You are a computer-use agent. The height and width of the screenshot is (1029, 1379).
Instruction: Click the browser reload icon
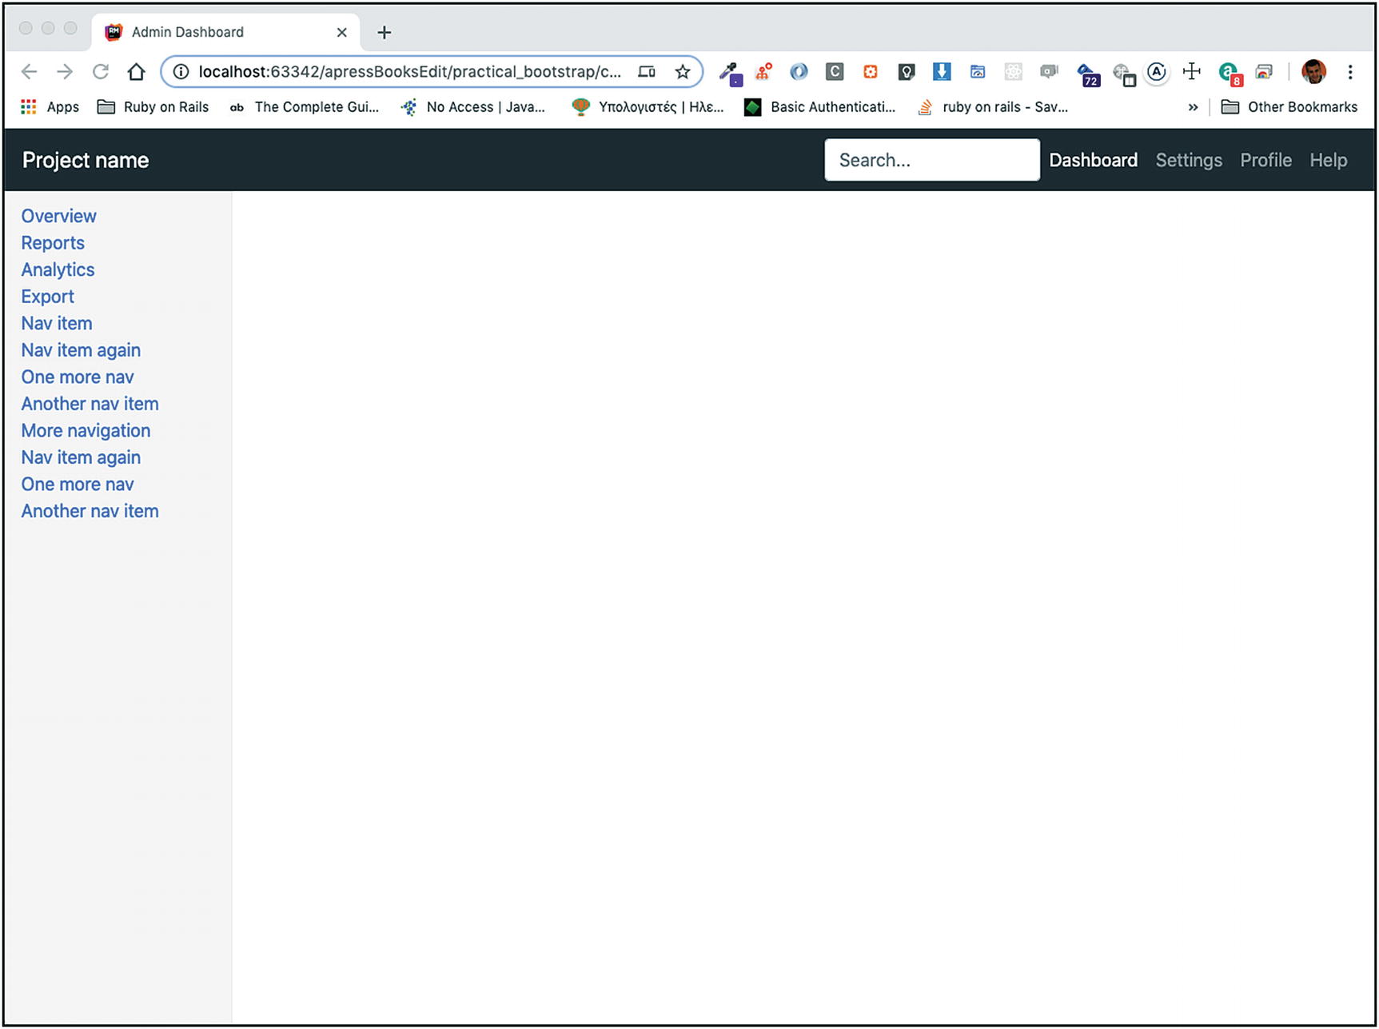point(101,72)
